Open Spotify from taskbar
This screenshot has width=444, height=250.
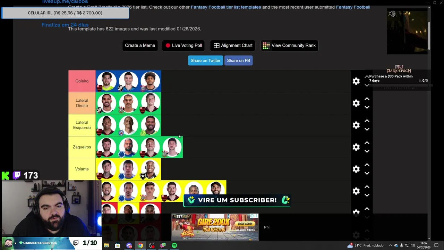[x=174, y=245]
